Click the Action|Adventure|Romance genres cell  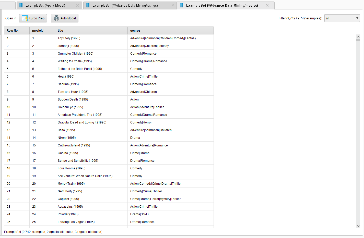click(171, 145)
